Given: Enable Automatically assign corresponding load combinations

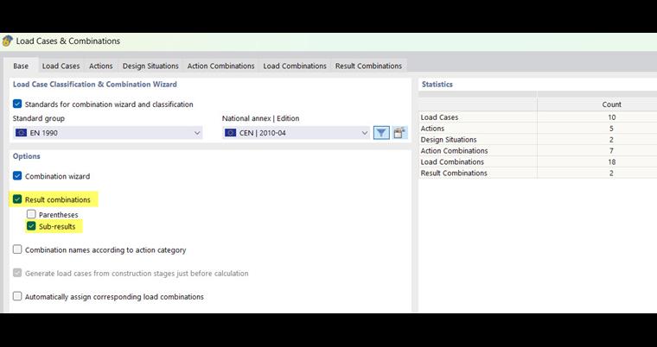Looking at the screenshot, I should pyautogui.click(x=17, y=296).
